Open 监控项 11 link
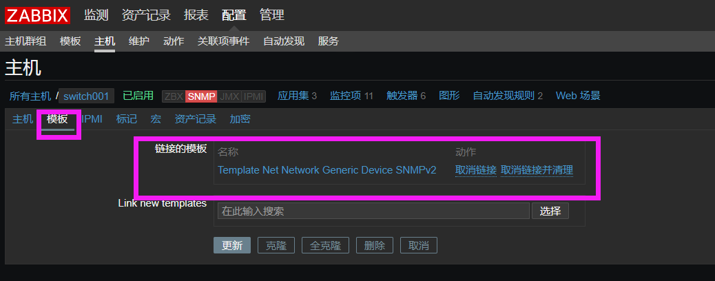The width and height of the screenshot is (715, 281). 351,96
